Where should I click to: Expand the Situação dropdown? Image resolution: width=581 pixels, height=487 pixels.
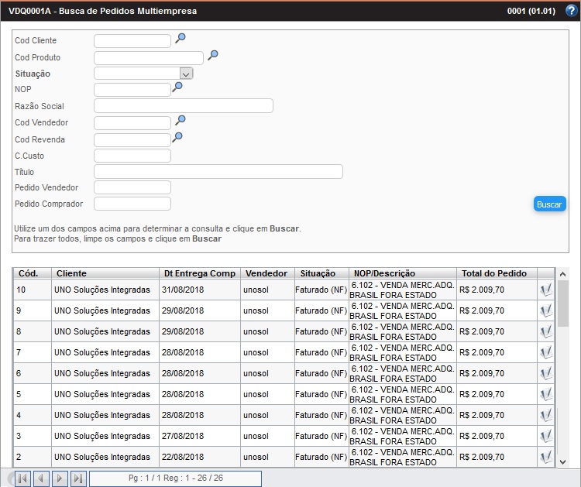(186, 74)
